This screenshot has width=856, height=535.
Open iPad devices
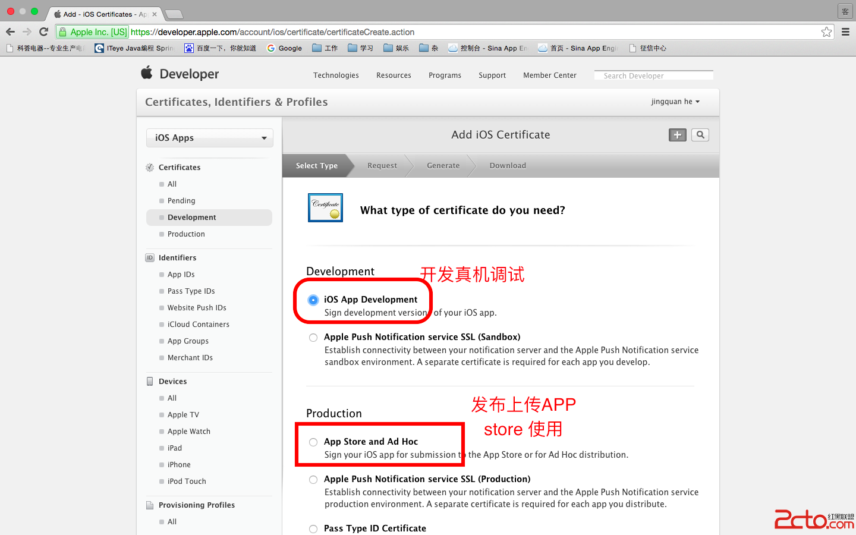[175, 448]
